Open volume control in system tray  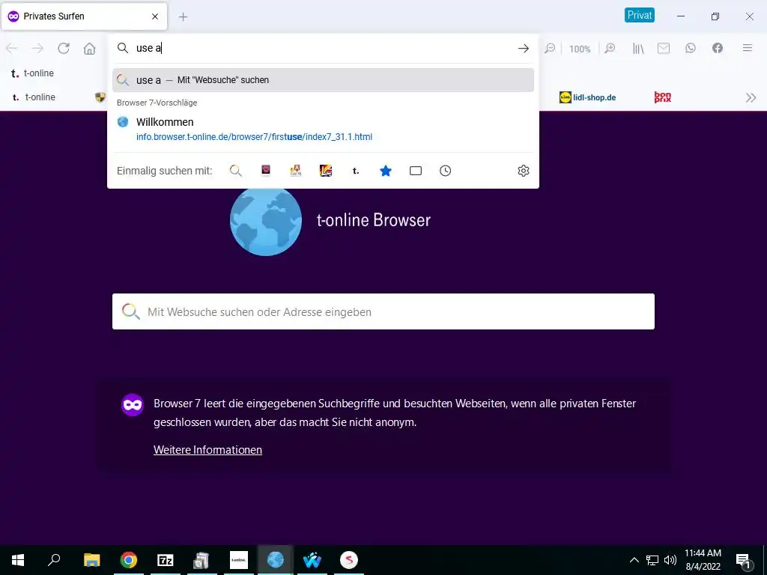click(x=670, y=560)
